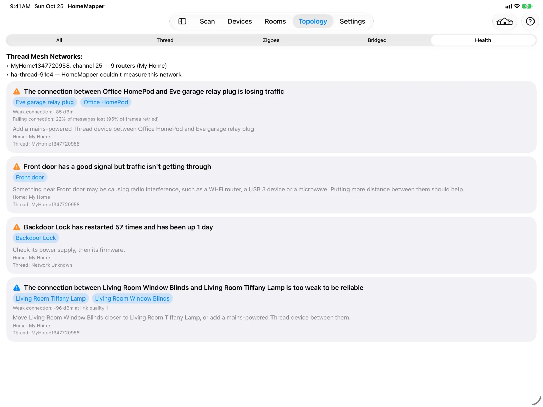Click 'Failing connection: 22% of messages lost' text
The width and height of the screenshot is (543, 407).
coord(86,119)
